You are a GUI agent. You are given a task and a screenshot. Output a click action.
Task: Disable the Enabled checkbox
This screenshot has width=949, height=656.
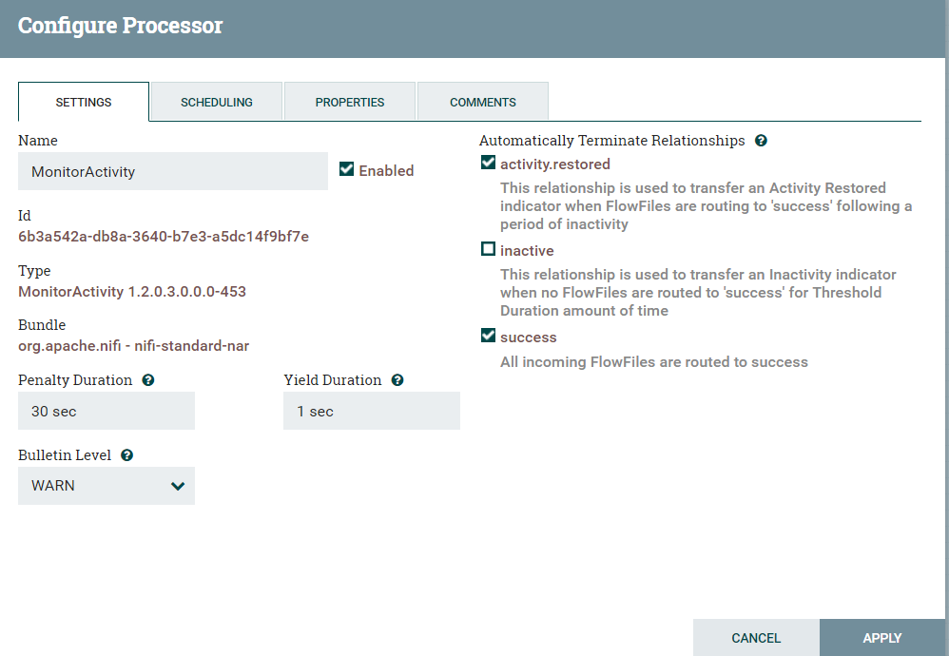(x=346, y=170)
